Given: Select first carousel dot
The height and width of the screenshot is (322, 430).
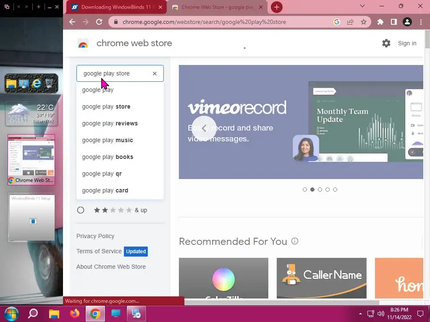Looking at the screenshot, I should point(305,190).
